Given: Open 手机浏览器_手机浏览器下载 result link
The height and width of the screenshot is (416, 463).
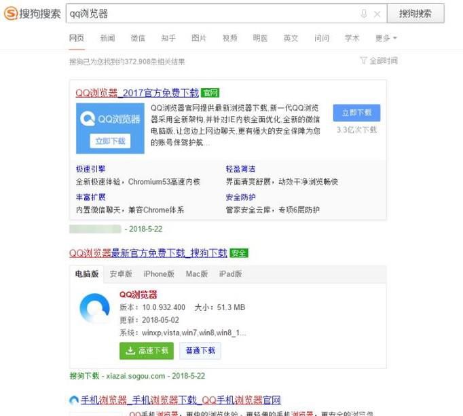Looking at the screenshot, I should pyautogui.click(x=181, y=400).
